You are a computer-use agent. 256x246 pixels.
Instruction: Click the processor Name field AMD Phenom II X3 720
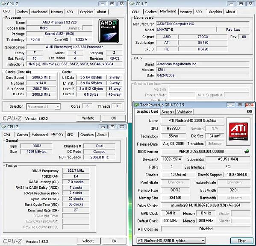(x=59, y=22)
